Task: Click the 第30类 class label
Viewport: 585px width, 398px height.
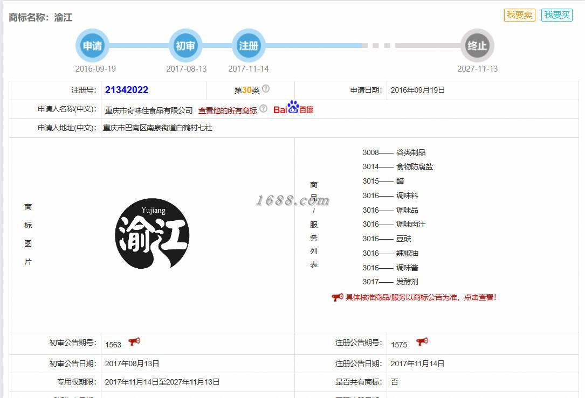Action: (246, 90)
